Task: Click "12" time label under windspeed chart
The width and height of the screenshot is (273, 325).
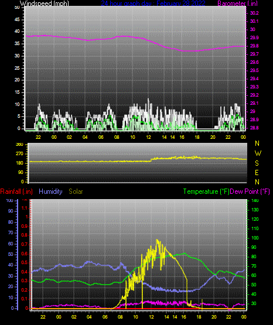Action: 148,137
